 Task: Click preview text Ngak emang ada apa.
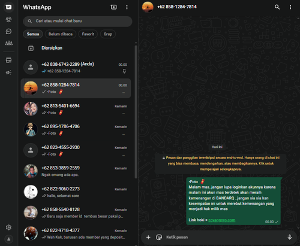pyautogui.click(x=60, y=175)
